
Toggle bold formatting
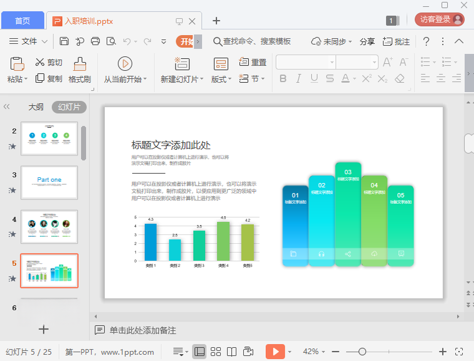[283, 78]
